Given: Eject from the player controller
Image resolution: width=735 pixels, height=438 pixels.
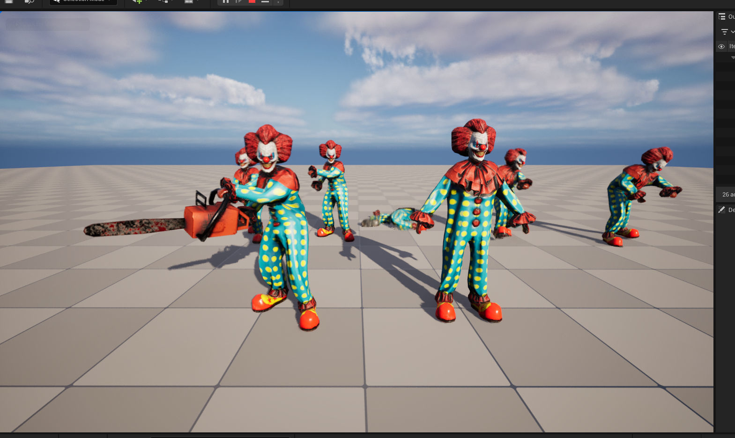Looking at the screenshot, I should click(x=265, y=1).
